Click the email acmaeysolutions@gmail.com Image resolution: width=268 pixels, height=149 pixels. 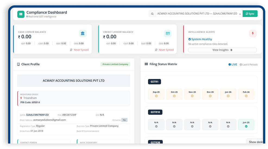pyautogui.click(x=50, y=120)
